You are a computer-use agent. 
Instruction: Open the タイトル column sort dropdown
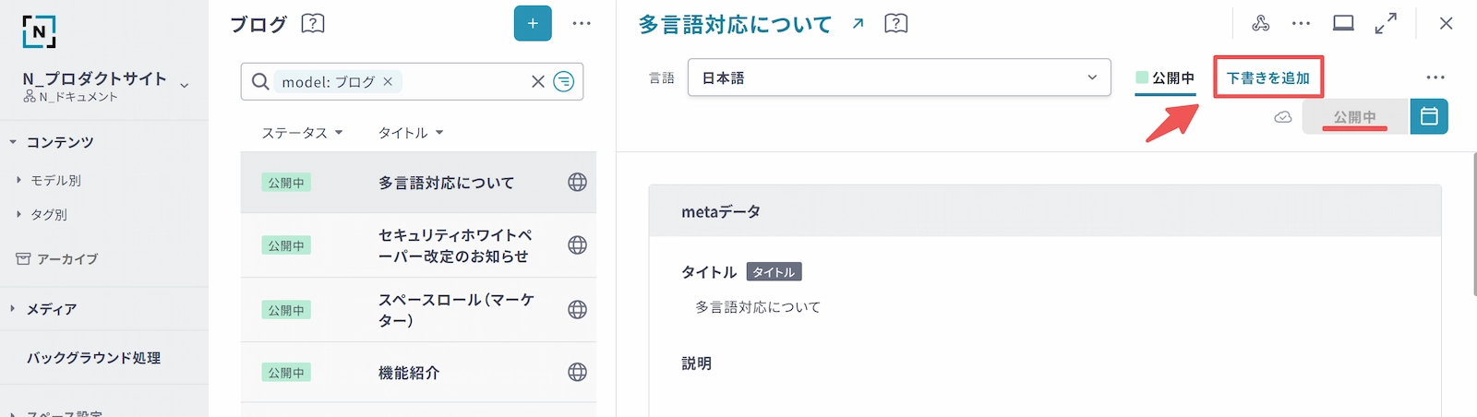click(x=411, y=133)
